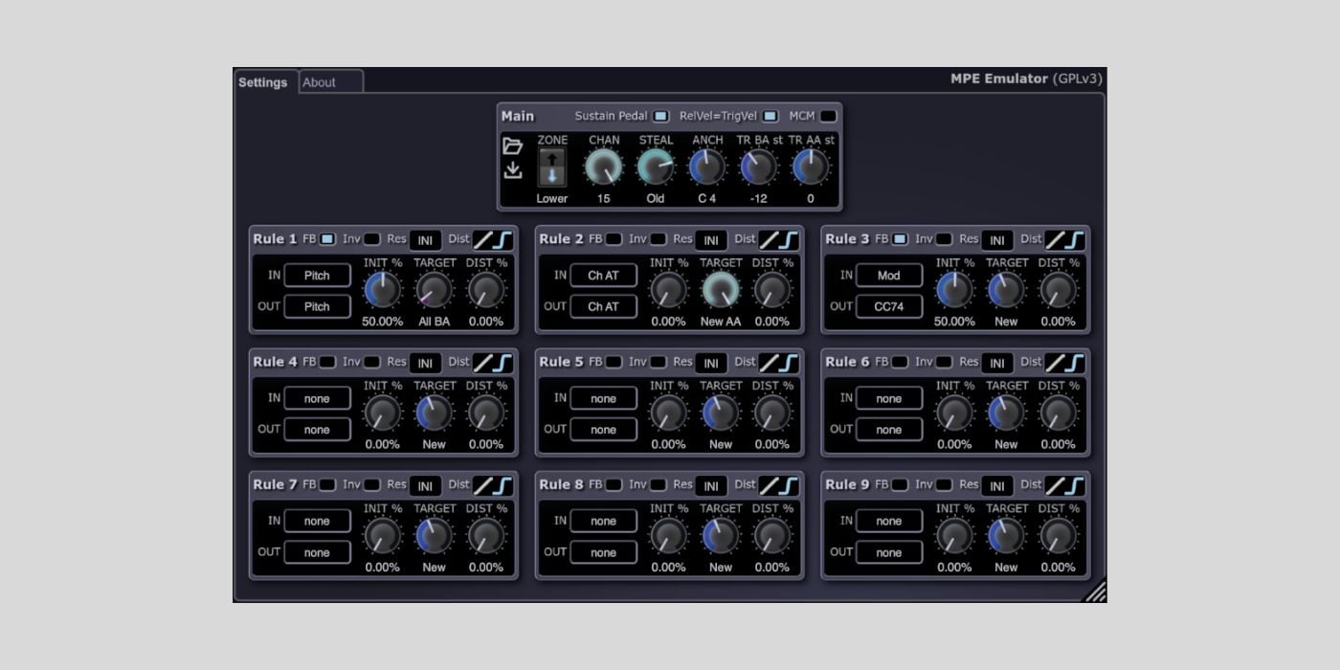
Task: Click INI reset on Rule 7
Action: pos(424,485)
